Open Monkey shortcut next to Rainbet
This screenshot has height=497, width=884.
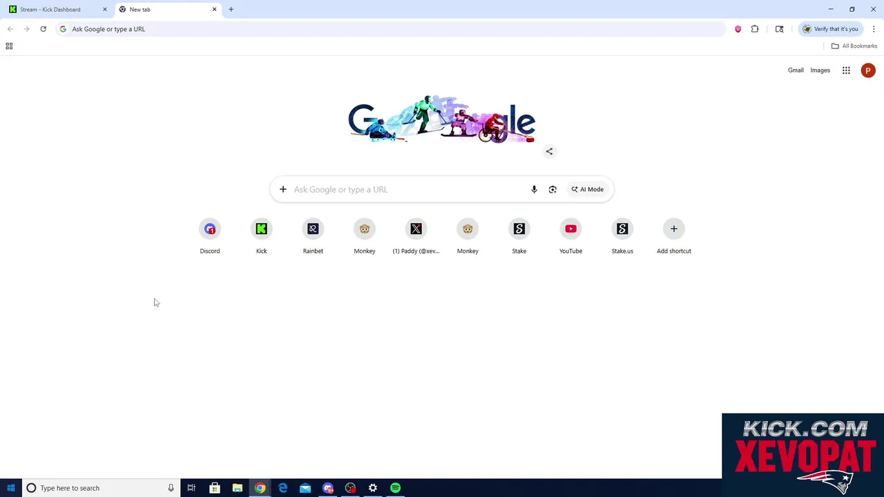(365, 236)
